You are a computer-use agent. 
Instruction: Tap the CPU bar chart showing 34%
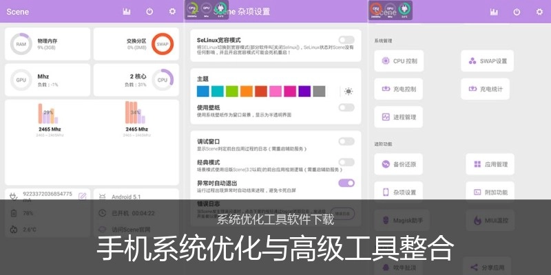135,112
